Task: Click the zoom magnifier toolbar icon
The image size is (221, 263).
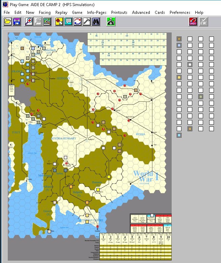Action: pos(29,21)
